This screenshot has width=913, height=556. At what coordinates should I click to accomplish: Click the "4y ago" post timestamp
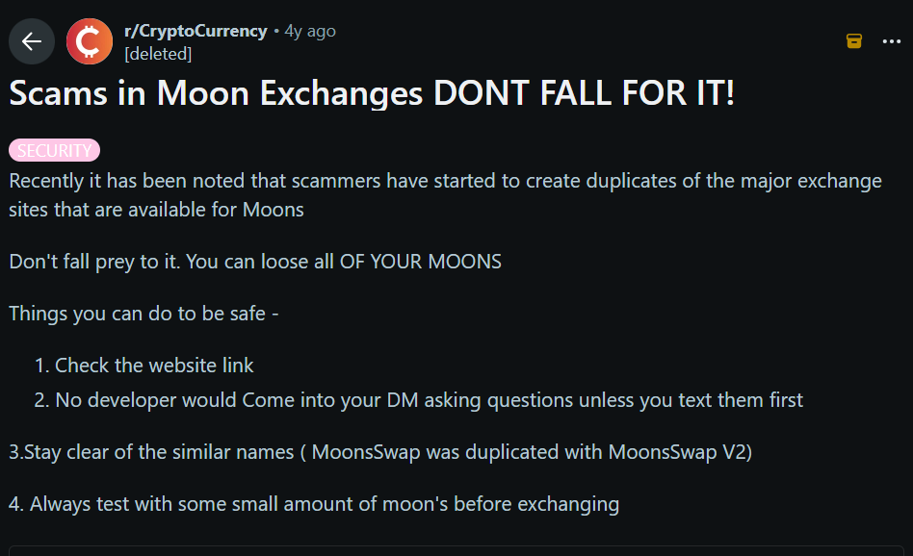click(x=310, y=31)
